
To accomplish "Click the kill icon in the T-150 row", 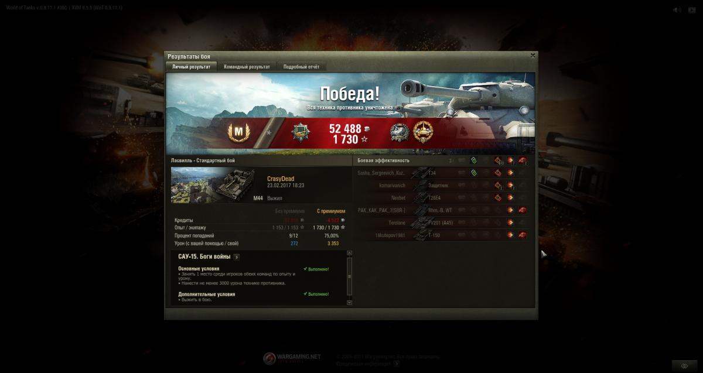I will coord(522,235).
